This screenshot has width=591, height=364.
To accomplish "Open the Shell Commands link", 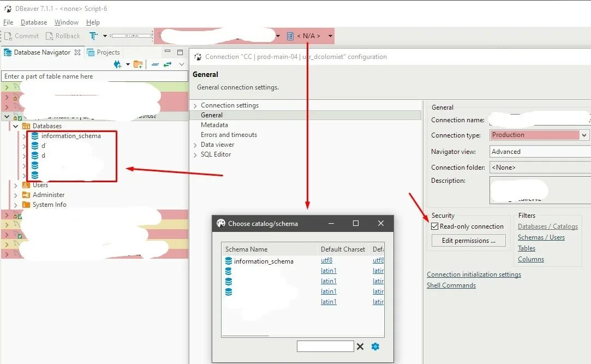I will pos(451,285).
